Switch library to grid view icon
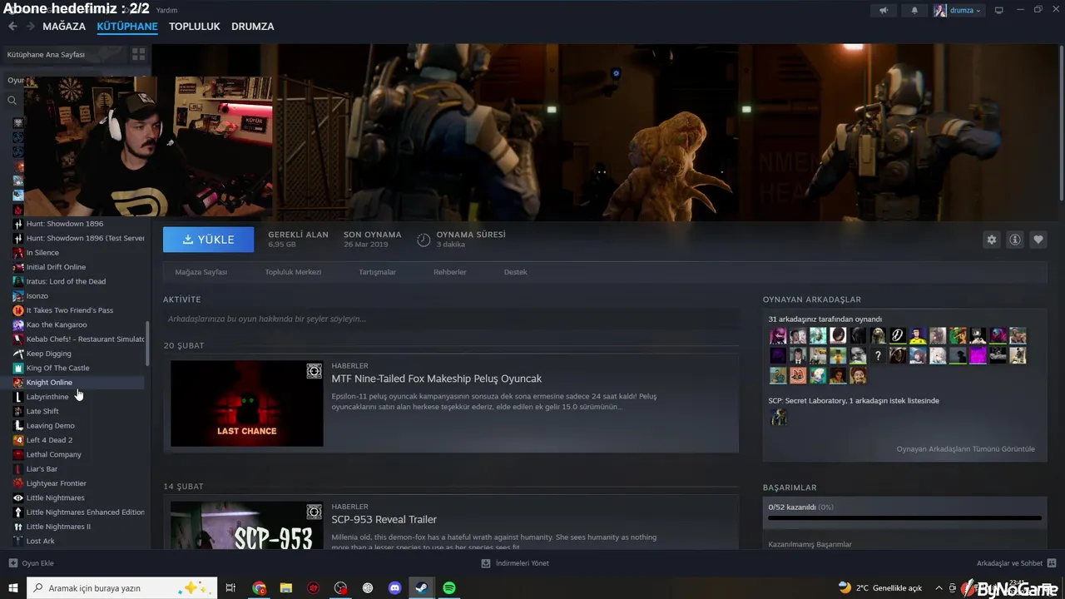This screenshot has height=599, width=1065. click(x=138, y=54)
